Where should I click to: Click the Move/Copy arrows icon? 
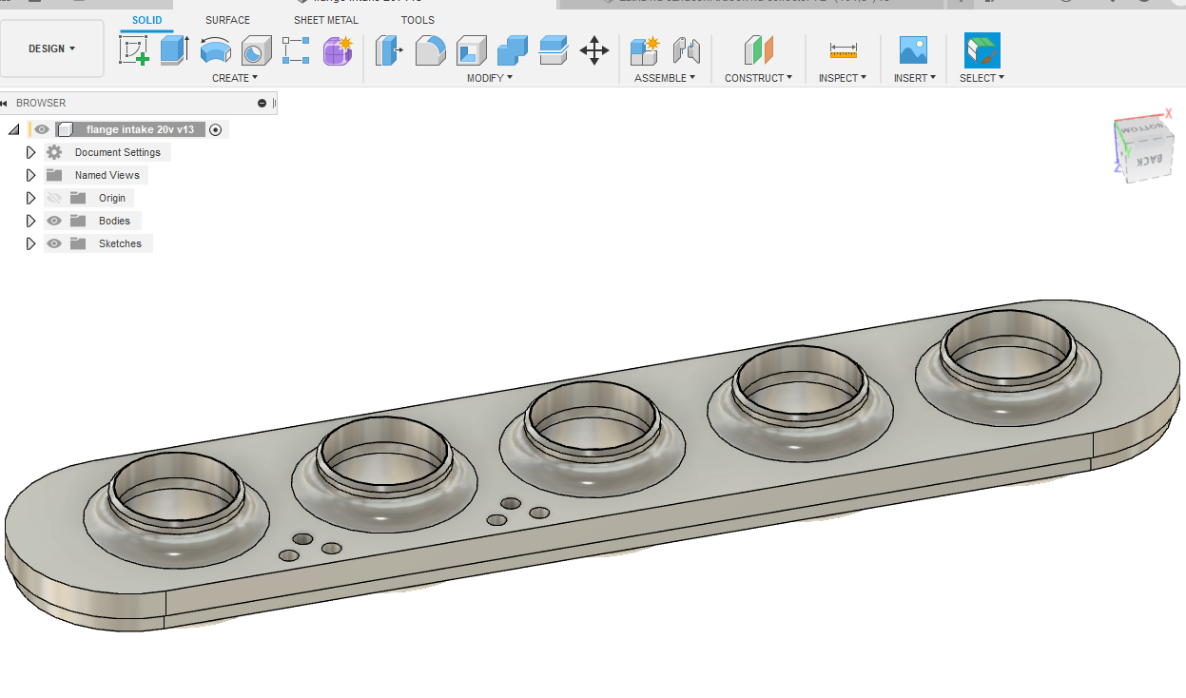click(x=594, y=49)
